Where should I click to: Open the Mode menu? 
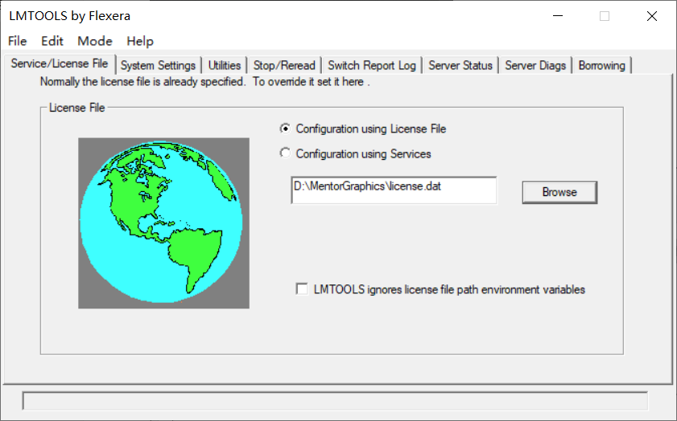tap(95, 41)
